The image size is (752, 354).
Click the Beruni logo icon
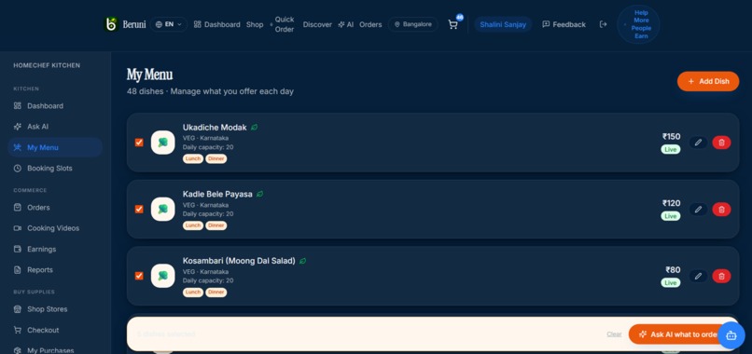pos(111,24)
